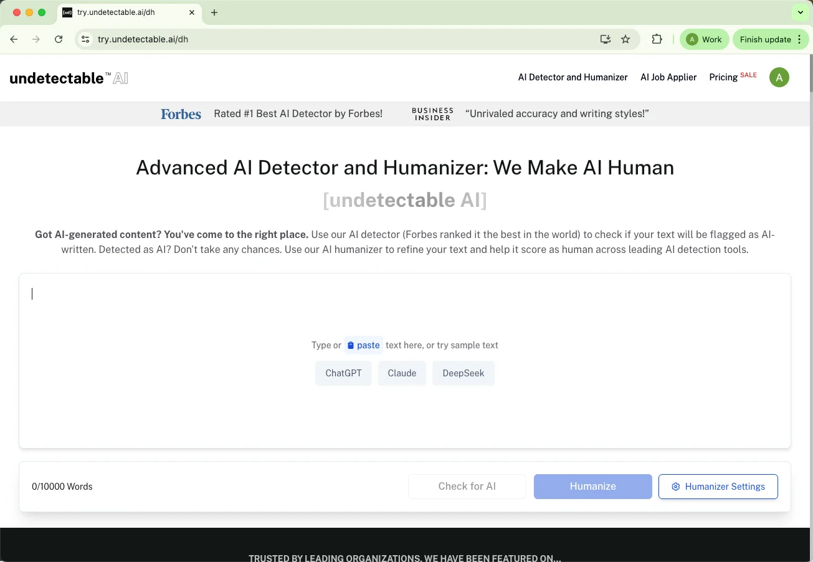Click the paste clipboard icon
The width and height of the screenshot is (813, 562).
tap(350, 345)
